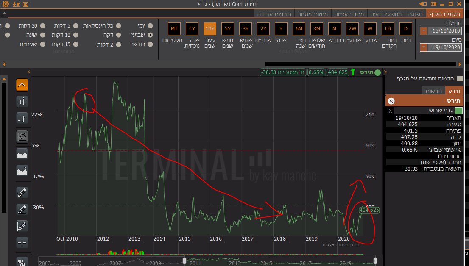Select the line chart type icon
Screen dimensions: 469x266
point(22,85)
